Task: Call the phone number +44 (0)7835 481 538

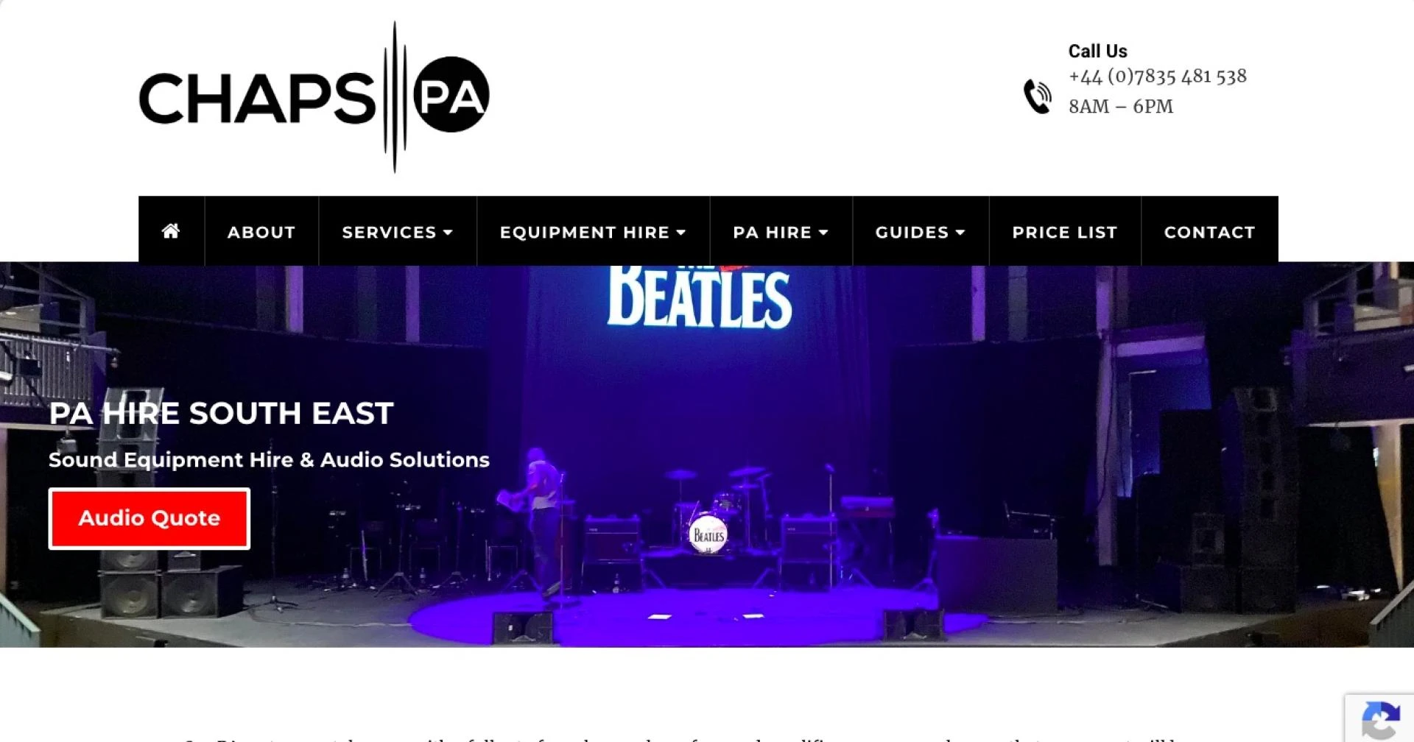Action: (1158, 76)
